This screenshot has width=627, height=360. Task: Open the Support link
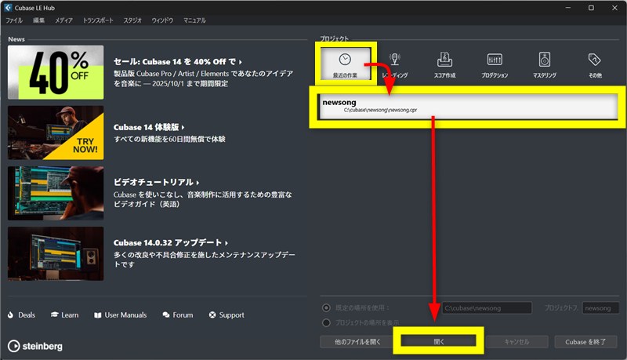pos(231,315)
